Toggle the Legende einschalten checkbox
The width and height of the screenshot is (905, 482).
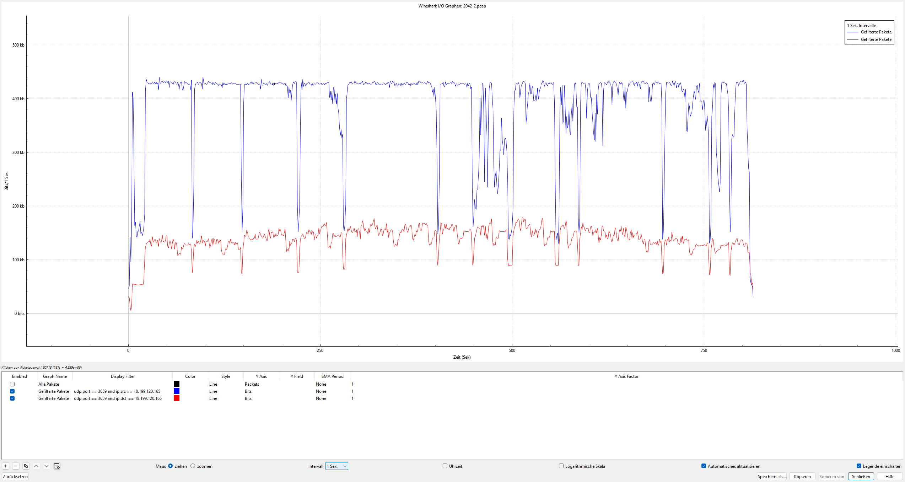(x=859, y=466)
